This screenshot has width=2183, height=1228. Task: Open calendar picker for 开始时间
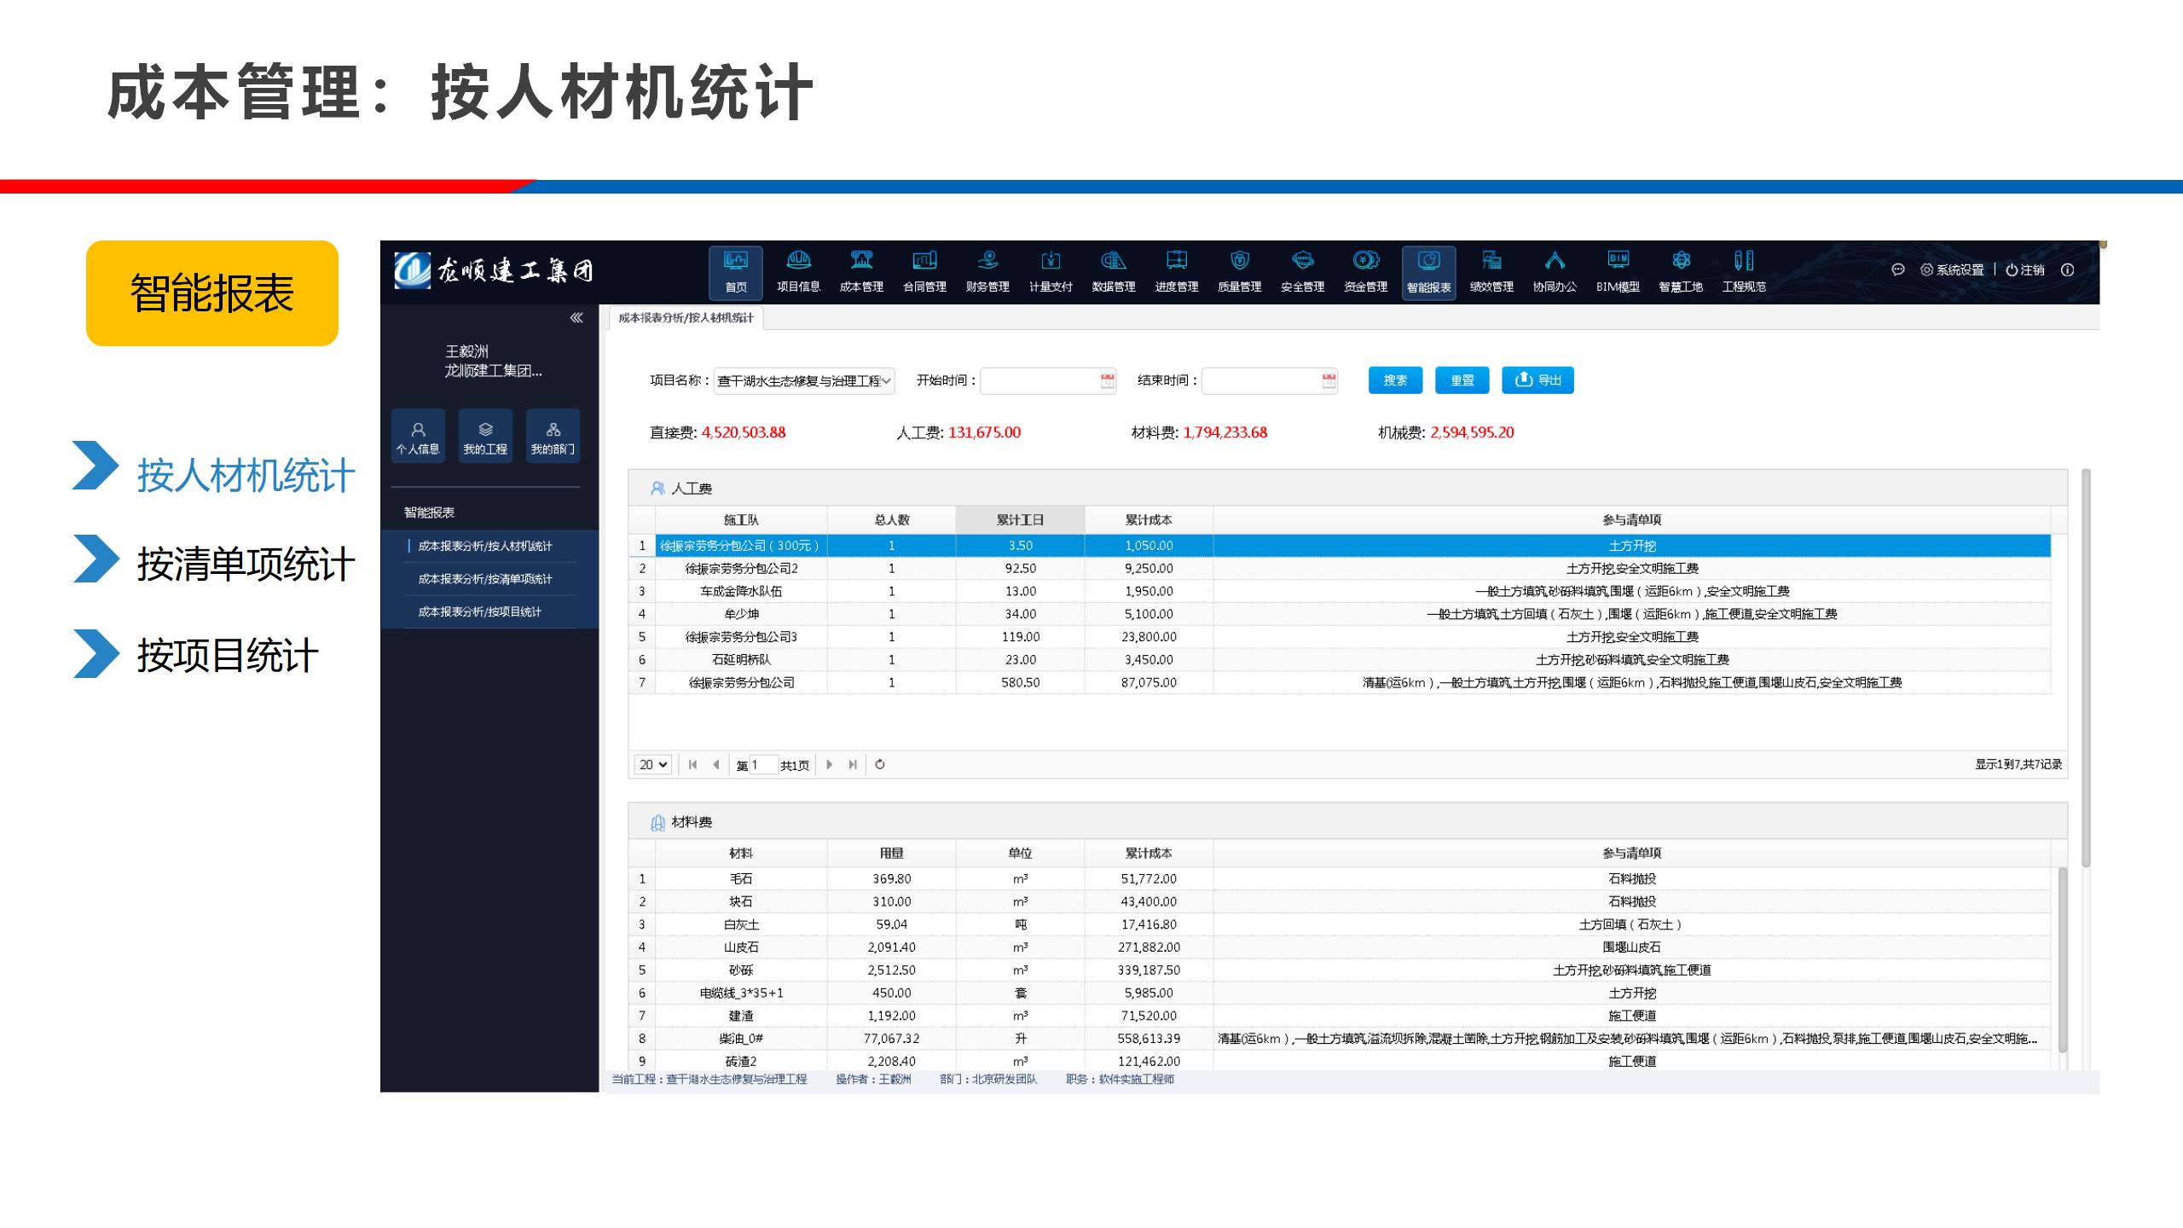(x=1108, y=380)
